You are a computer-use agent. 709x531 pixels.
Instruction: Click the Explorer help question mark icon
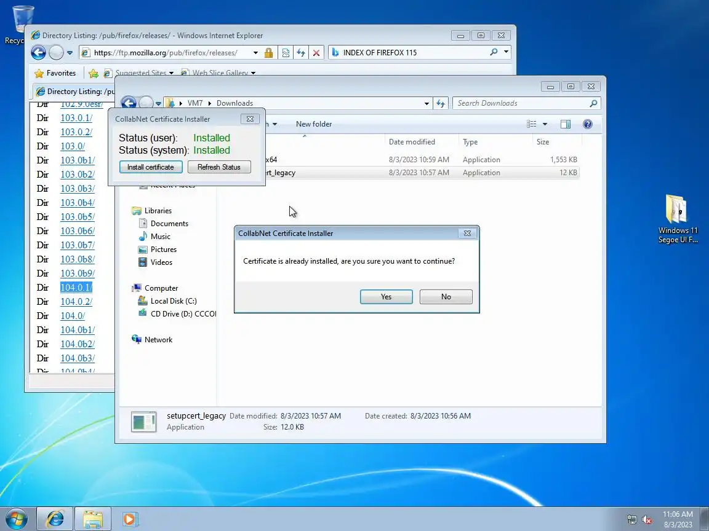[587, 124]
